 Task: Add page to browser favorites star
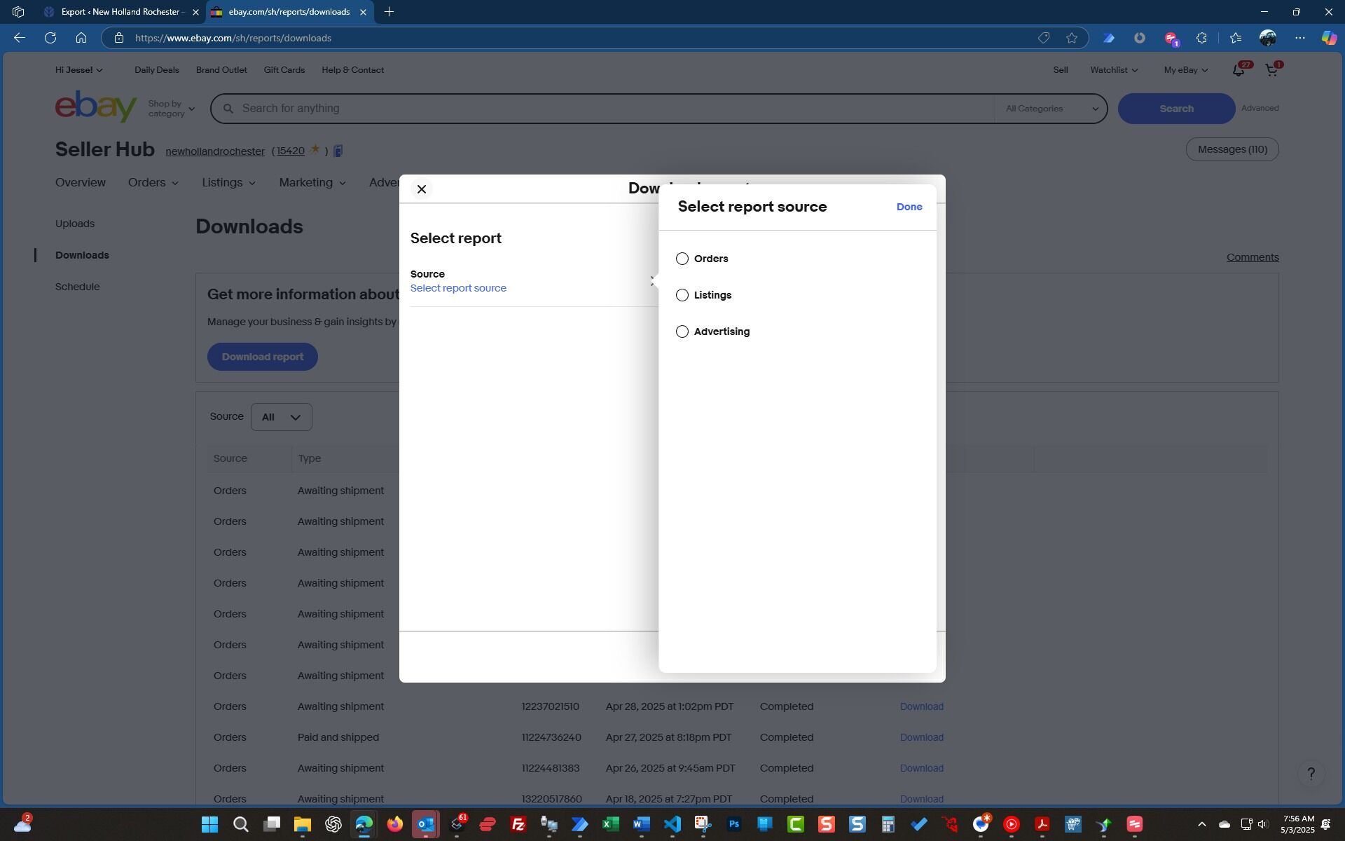(1071, 38)
